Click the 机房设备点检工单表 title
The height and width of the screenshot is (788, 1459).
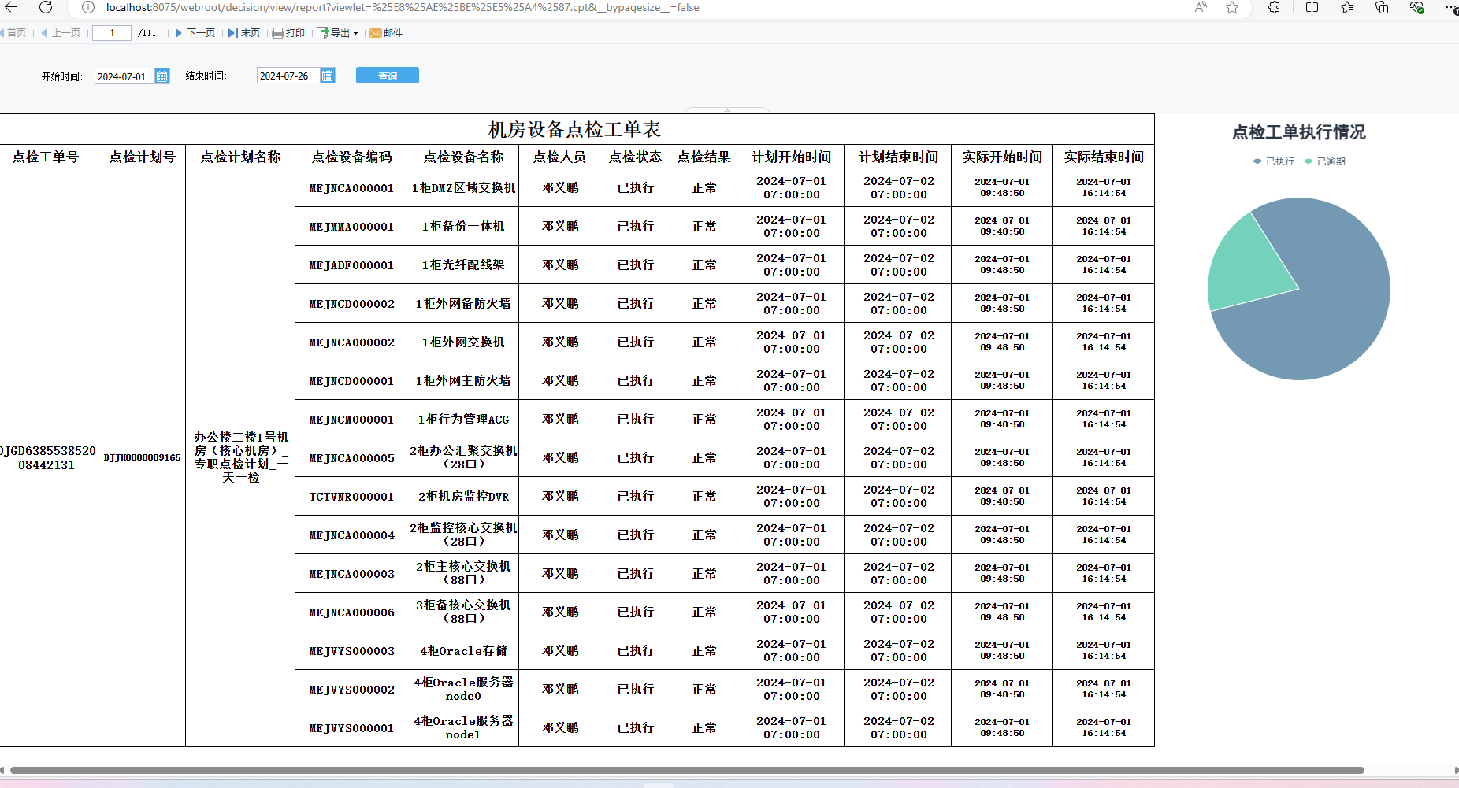coord(574,129)
